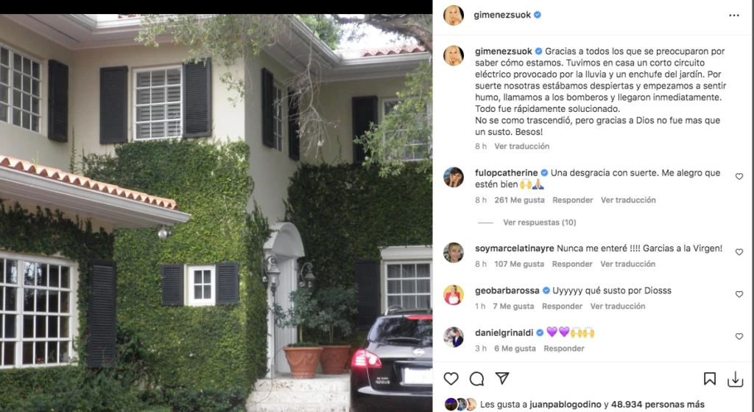The width and height of the screenshot is (754, 412).
Task: Open the three-dot more options menu
Action: click(734, 15)
